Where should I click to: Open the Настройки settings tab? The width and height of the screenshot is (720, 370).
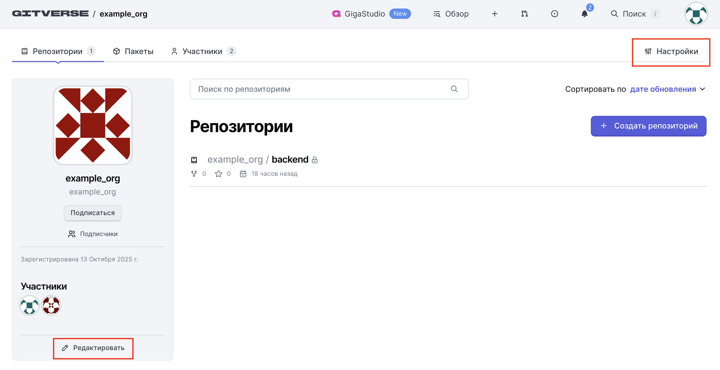point(671,51)
